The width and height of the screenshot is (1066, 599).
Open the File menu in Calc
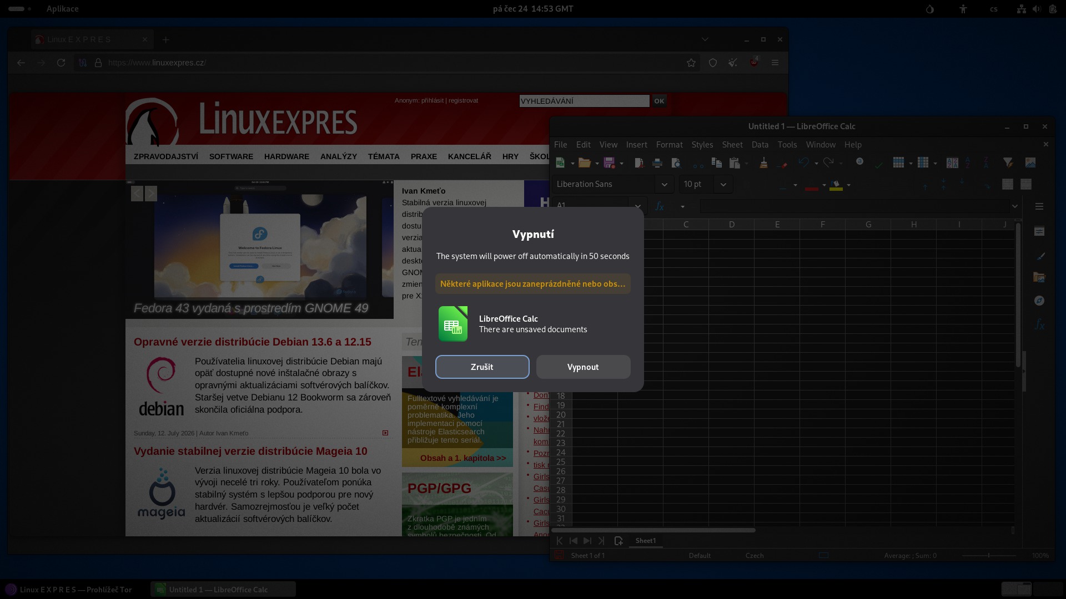(560, 144)
